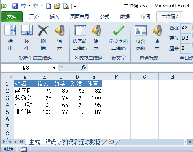Click the 横排 batch QR code button
193x152 pixels.
10,38
